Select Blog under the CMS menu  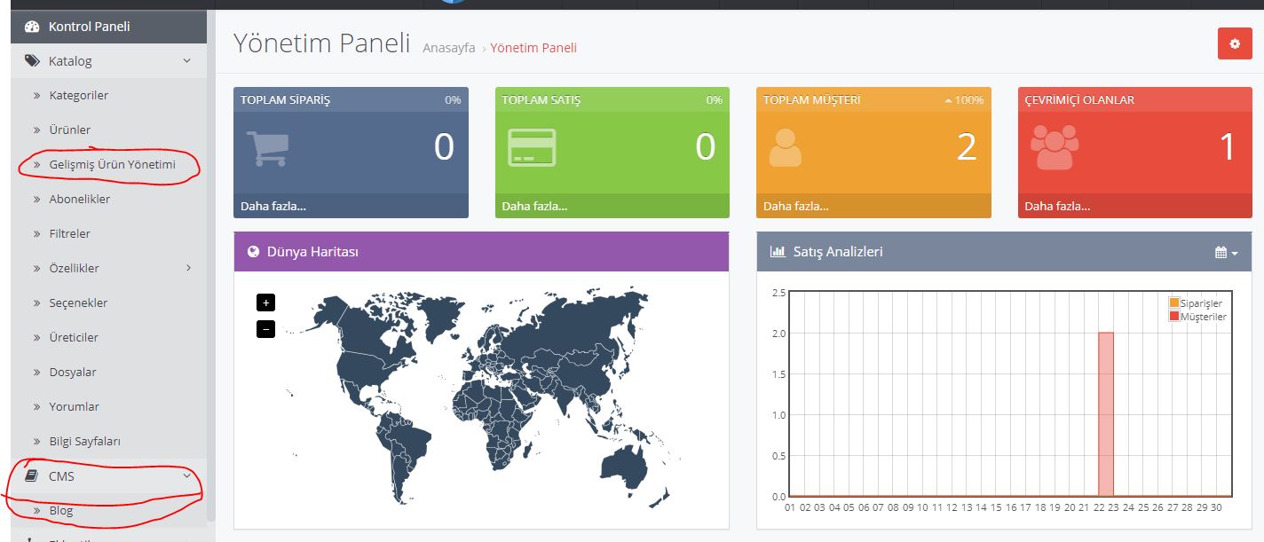tap(61, 511)
